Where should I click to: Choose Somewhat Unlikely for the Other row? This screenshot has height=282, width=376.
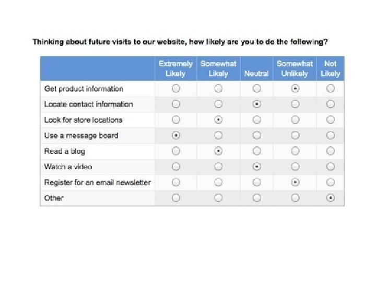[x=295, y=198]
